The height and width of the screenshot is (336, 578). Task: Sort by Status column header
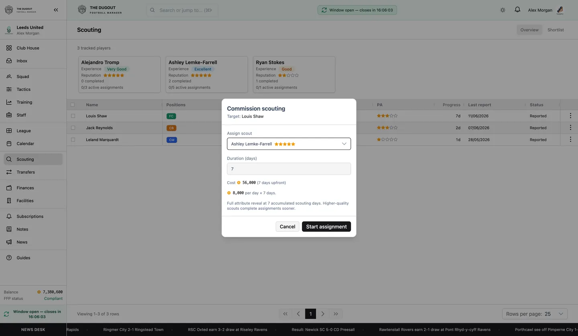pyautogui.click(x=536, y=105)
